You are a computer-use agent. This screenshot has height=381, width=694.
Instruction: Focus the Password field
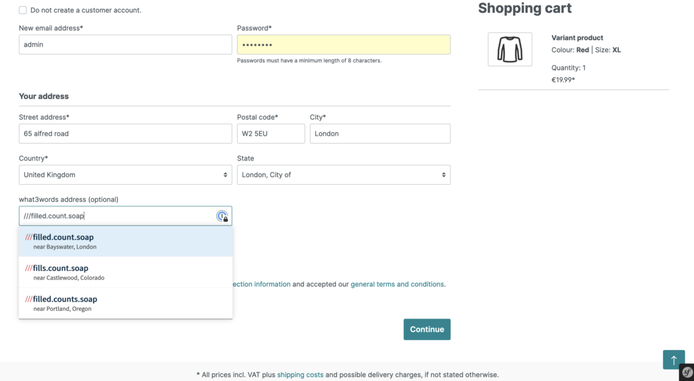(x=343, y=45)
